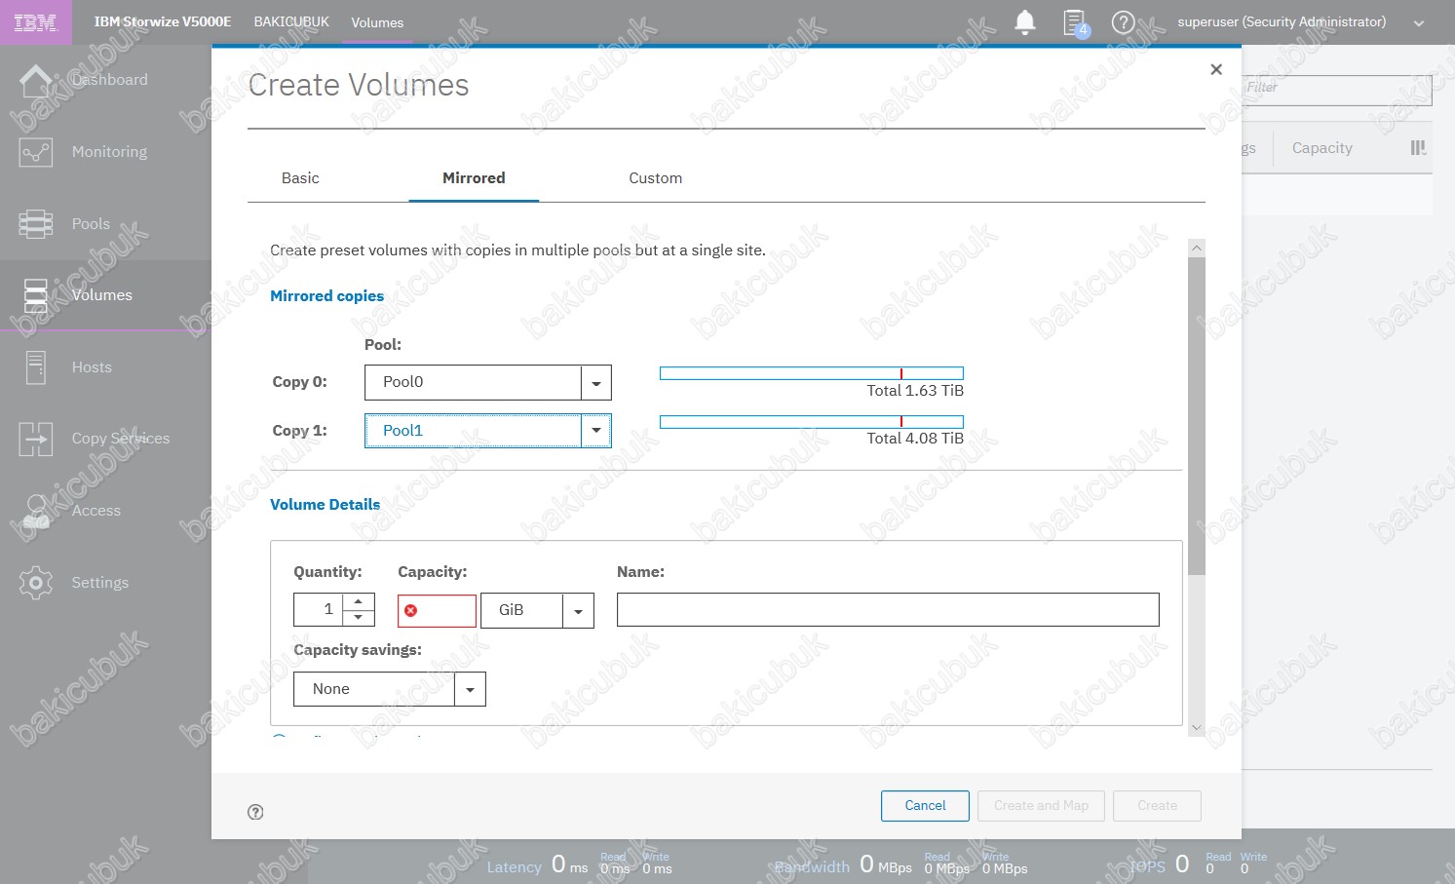Click the Copy Services icon in sidebar

click(36, 440)
